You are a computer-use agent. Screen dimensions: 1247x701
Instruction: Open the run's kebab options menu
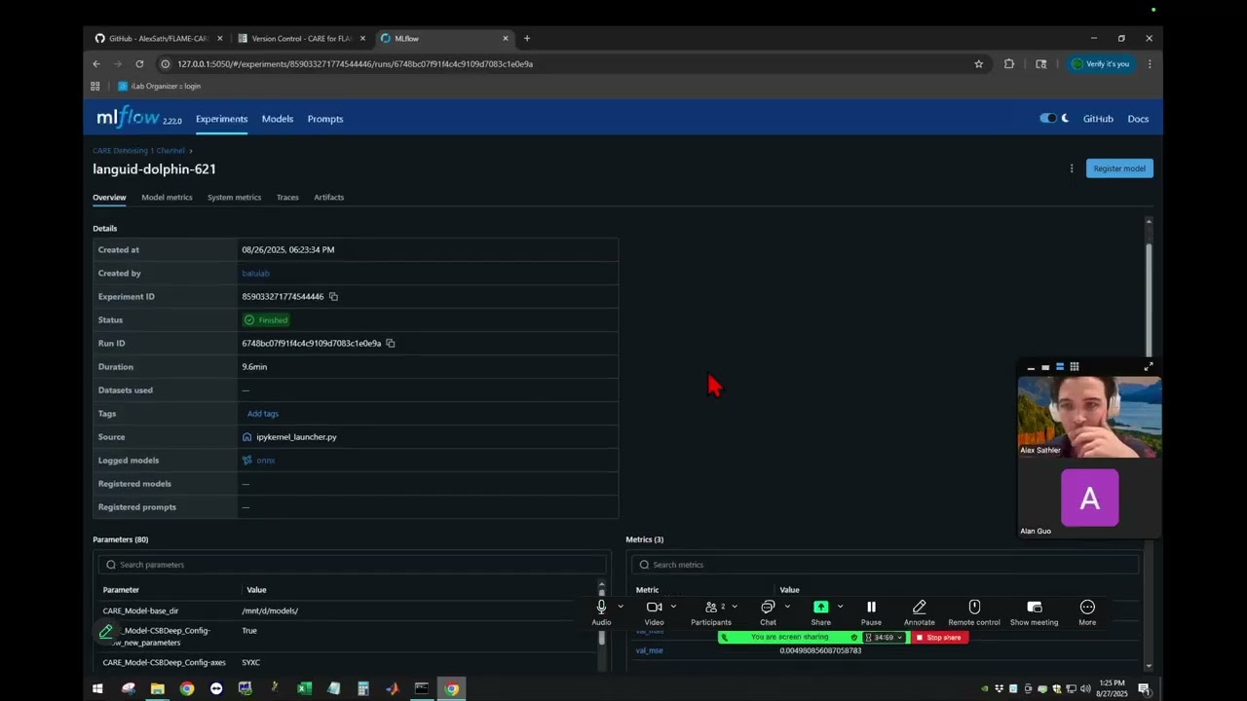pos(1072,168)
